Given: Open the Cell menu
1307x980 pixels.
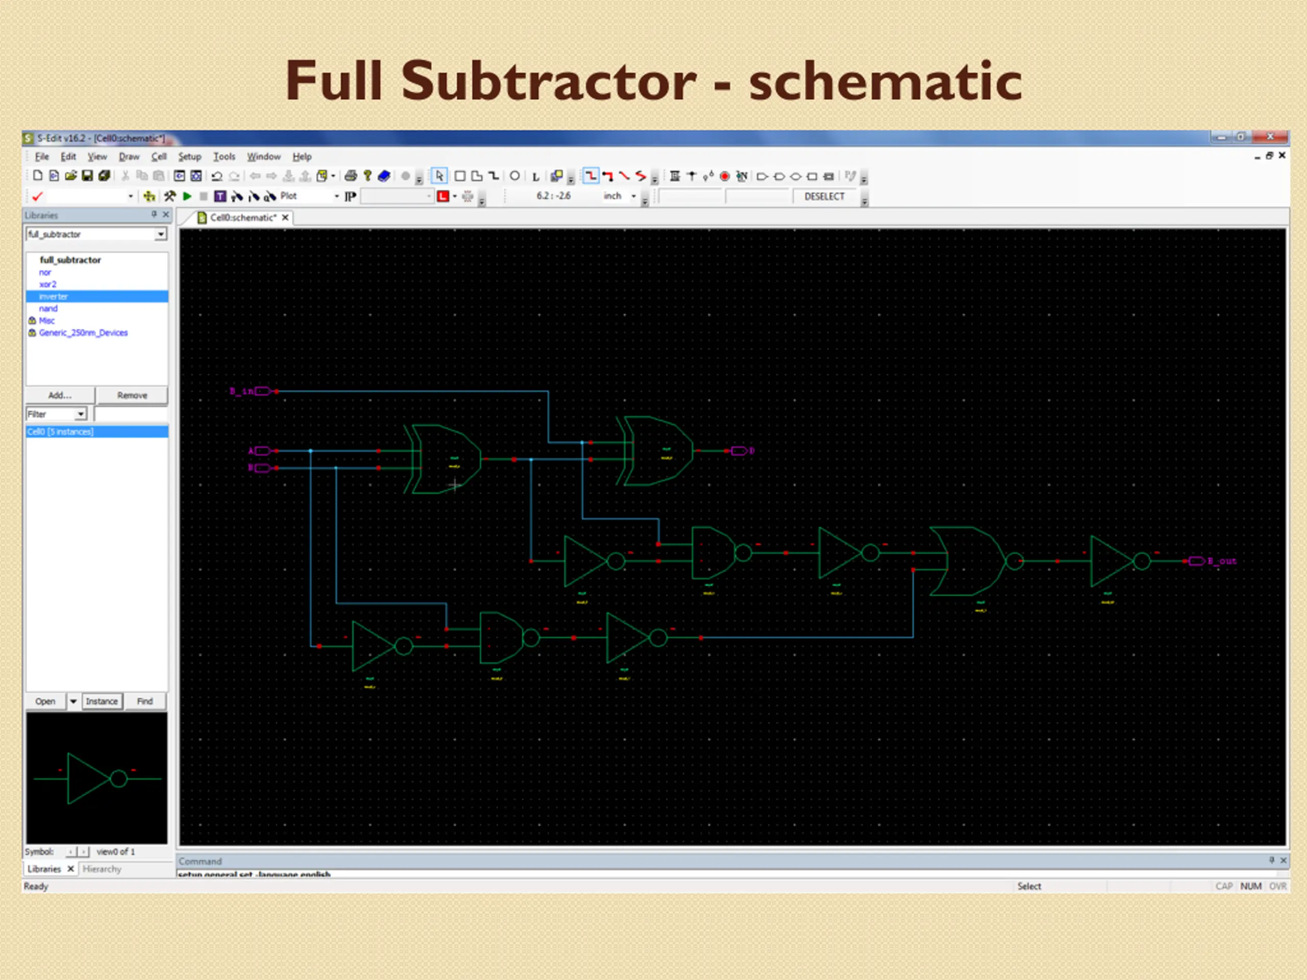Looking at the screenshot, I should (x=159, y=157).
